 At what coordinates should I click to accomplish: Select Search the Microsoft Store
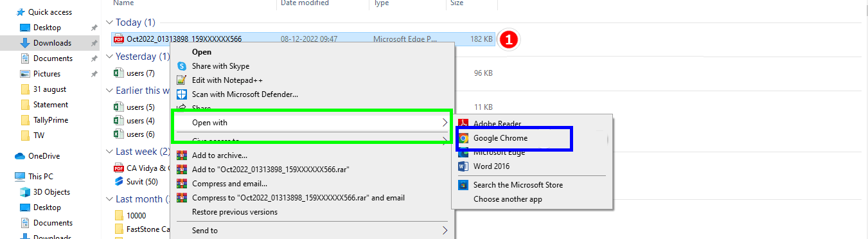click(x=518, y=185)
